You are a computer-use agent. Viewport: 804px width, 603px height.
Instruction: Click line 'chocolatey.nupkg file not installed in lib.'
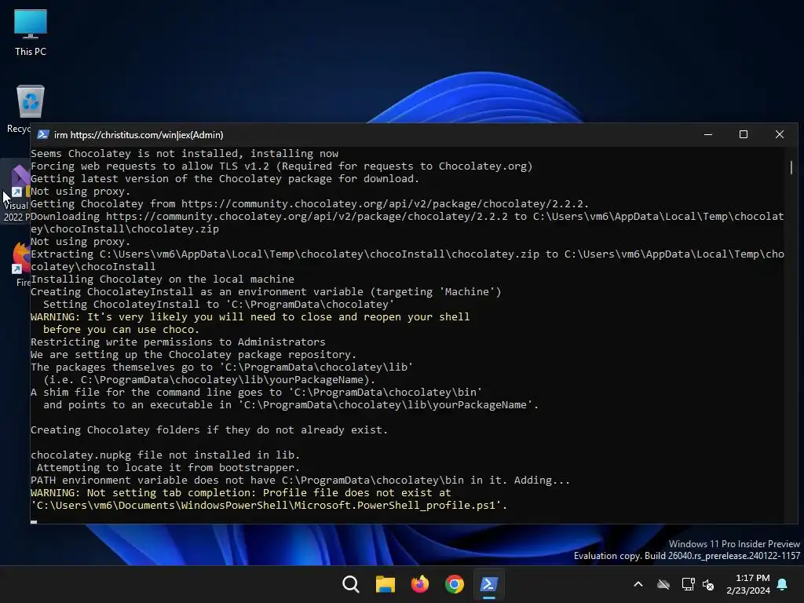point(165,455)
